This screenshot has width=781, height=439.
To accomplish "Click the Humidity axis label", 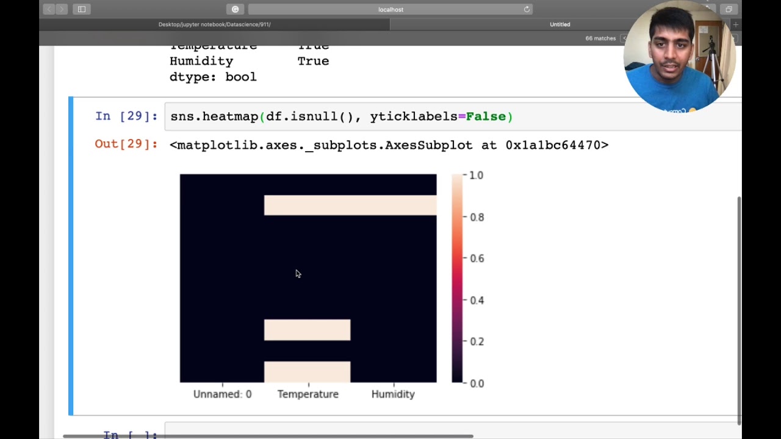I will tap(393, 394).
